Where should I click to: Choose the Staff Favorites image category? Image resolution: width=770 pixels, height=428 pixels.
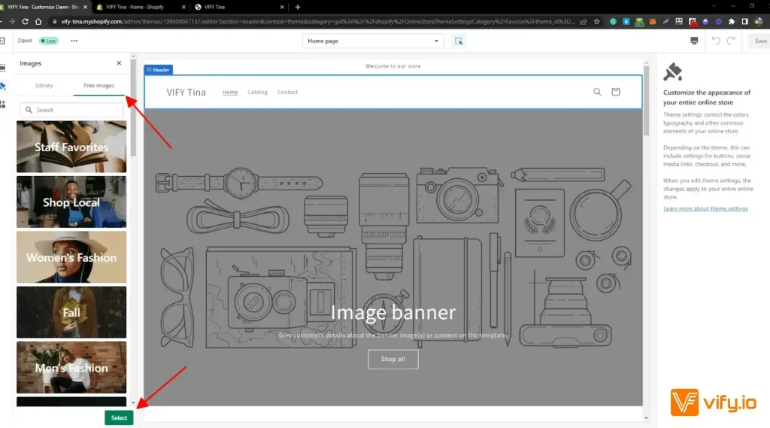tap(71, 147)
